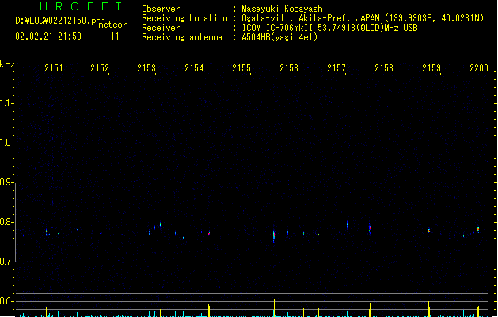Click the tallest yellow intensity spike before 2156
The image size is (498, 317).
click(274, 307)
